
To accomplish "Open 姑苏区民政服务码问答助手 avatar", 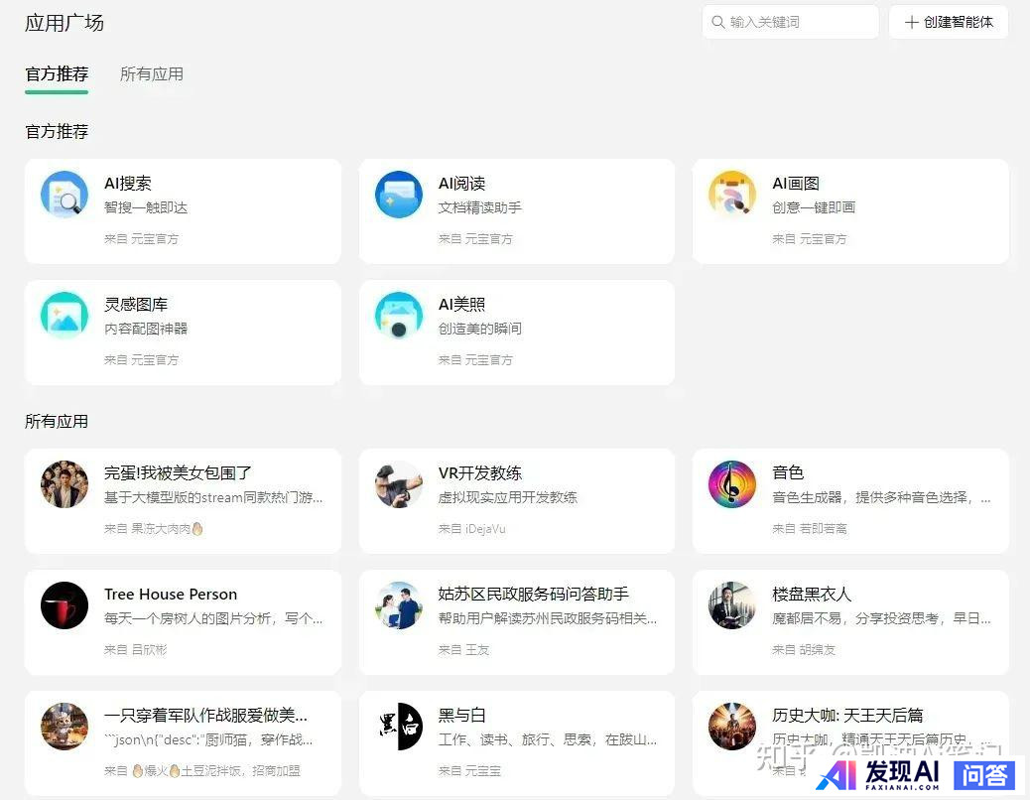I will pyautogui.click(x=398, y=605).
